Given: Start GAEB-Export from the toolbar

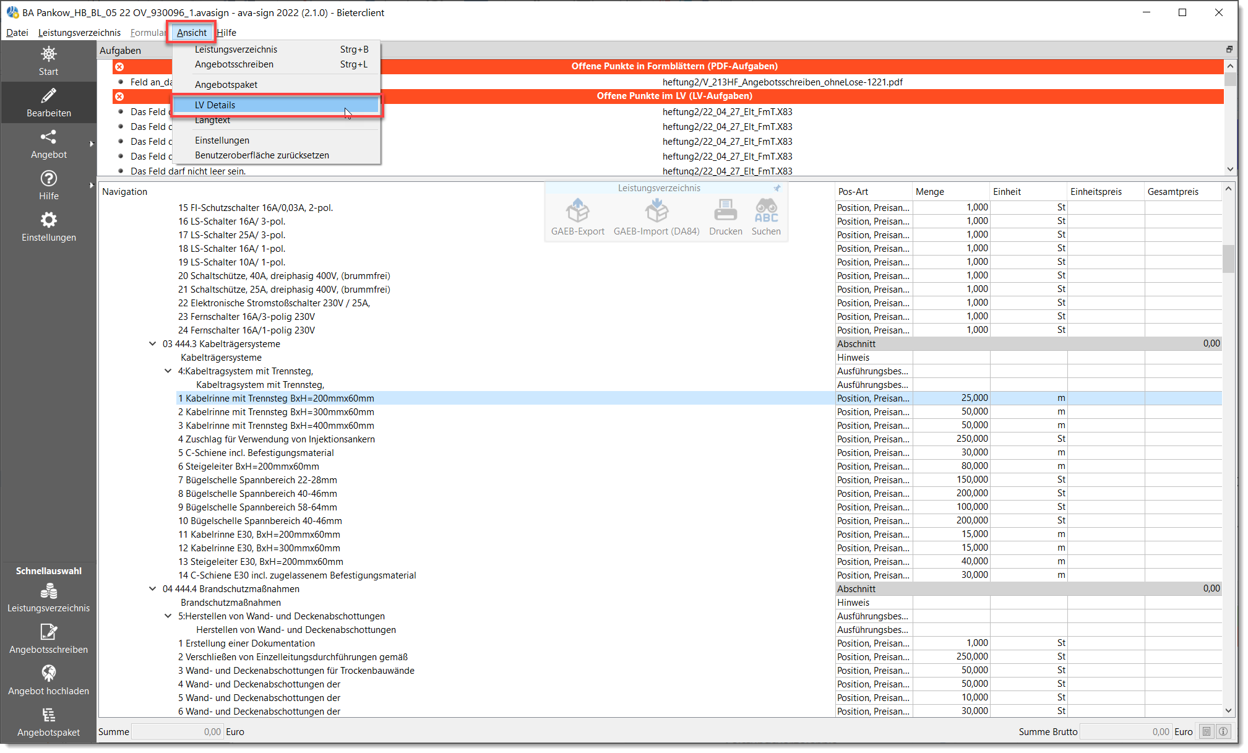Looking at the screenshot, I should 577,217.
